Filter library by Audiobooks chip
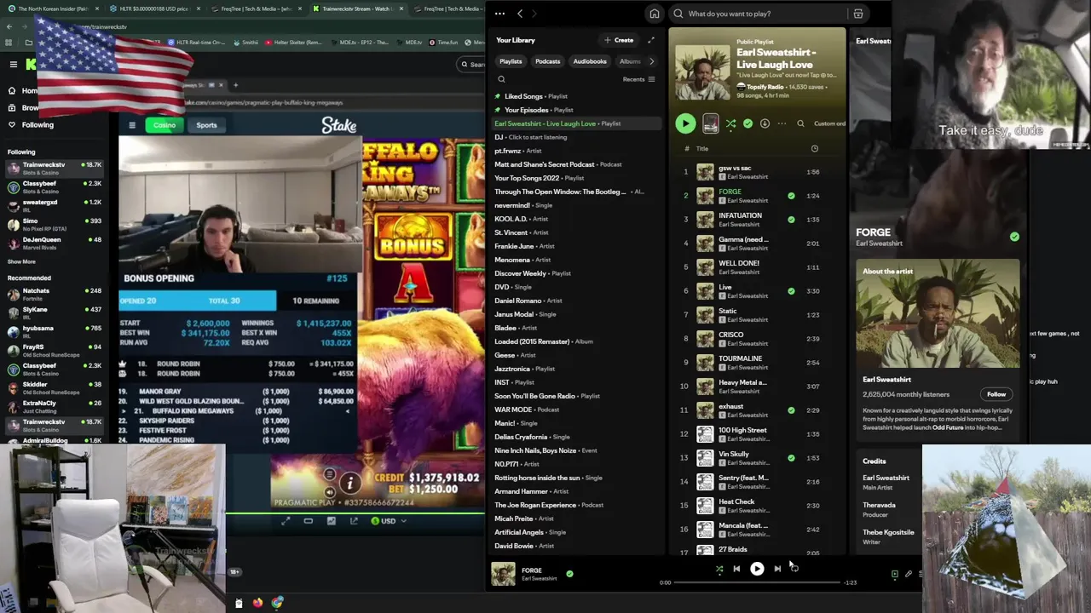The height and width of the screenshot is (613, 1091). point(590,61)
